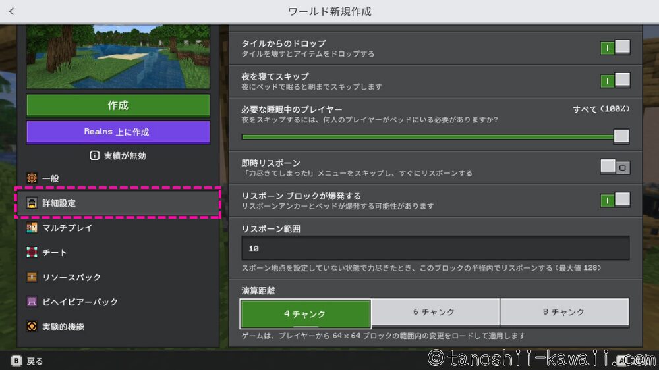The image size is (659, 370).
Task: Click the green 作成 button
Action: (x=118, y=105)
